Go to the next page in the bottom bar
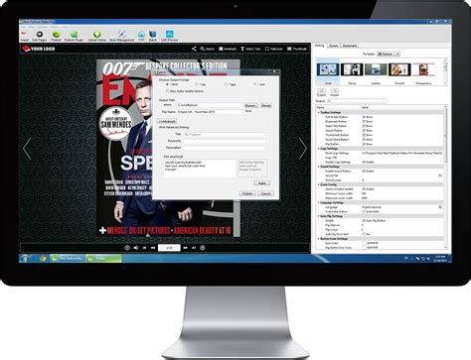Screen dimensions: 471x360 pos(185,248)
